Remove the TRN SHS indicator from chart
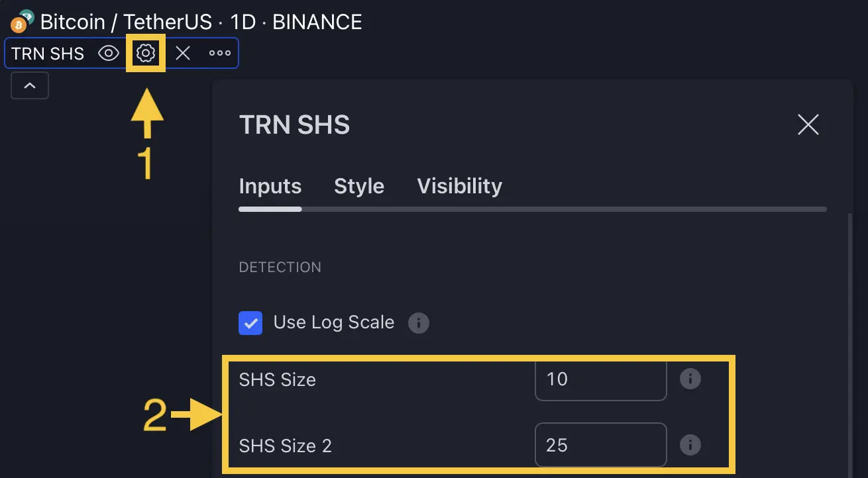This screenshot has height=478, width=868. (183, 53)
